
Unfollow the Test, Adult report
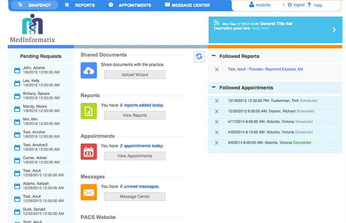(x=216, y=69)
